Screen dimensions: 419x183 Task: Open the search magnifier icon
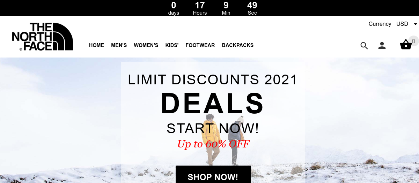[x=364, y=45]
